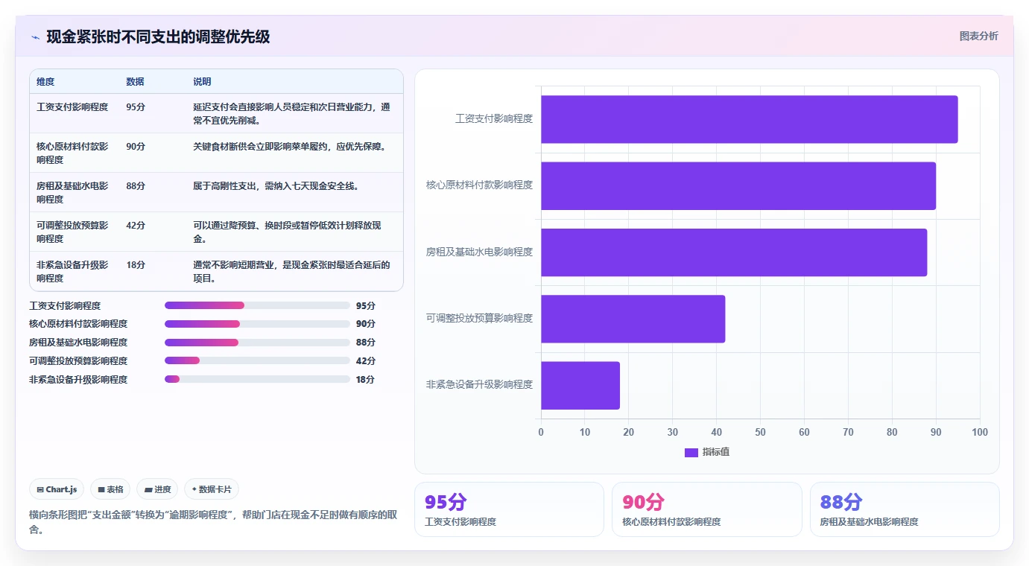Click the 18分 value in the table
1029x566 pixels.
pyautogui.click(x=136, y=265)
